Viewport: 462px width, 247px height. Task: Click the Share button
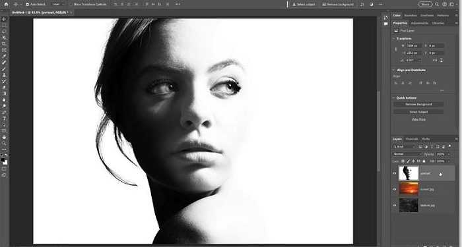tap(425, 5)
